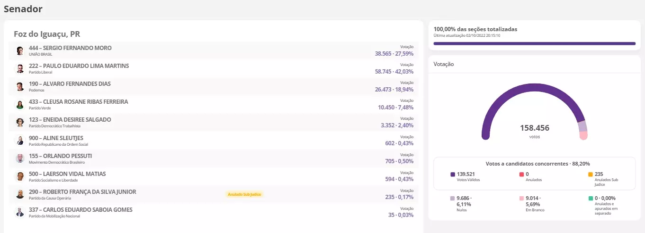Viewport: 645px width, 233px height.
Task: Click Aline Sleutjes candidate photo
Action: [x=20, y=140]
